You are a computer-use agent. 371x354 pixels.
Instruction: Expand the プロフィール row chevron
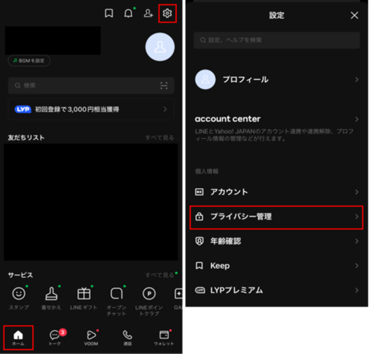[357, 79]
